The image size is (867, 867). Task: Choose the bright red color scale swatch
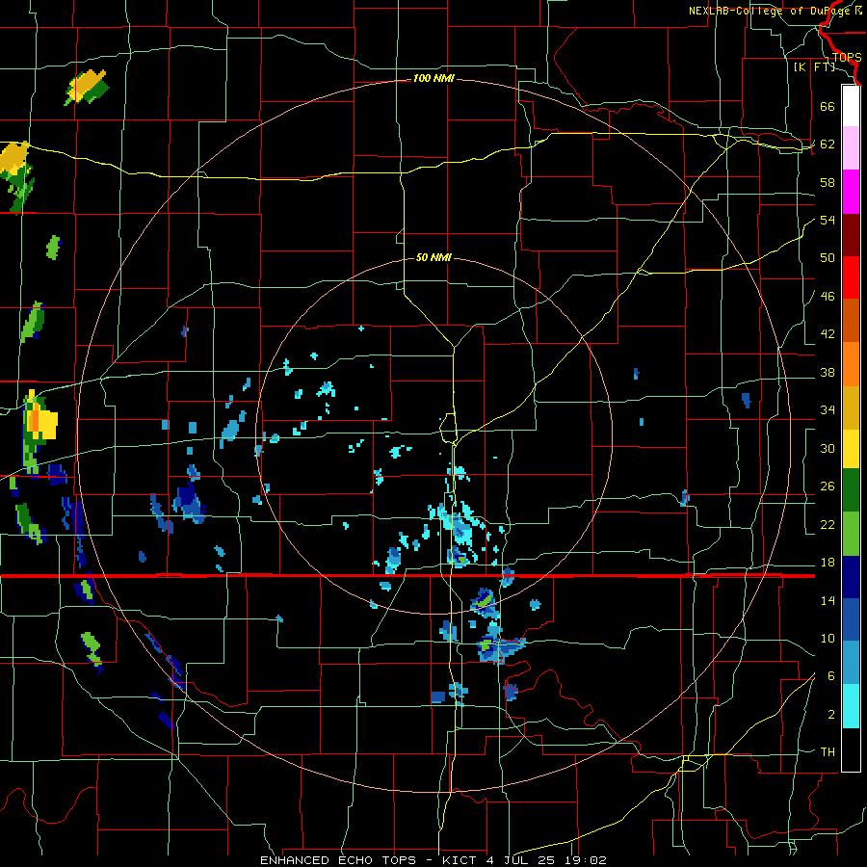[851, 277]
